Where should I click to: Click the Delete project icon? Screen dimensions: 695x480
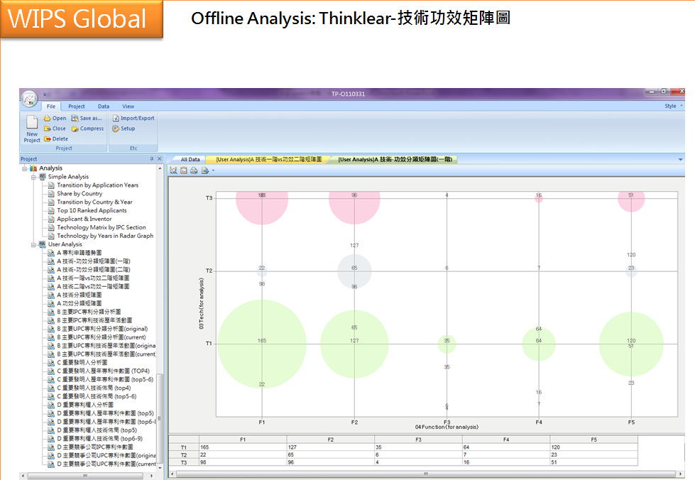[48, 139]
